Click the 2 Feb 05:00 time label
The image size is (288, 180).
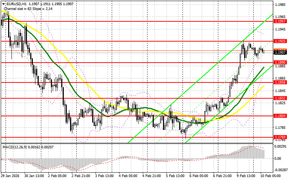(x=57, y=176)
